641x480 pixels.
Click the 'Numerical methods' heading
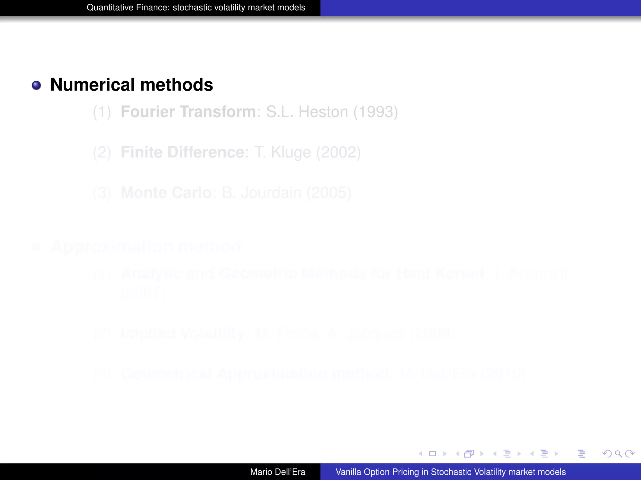pyautogui.click(x=131, y=85)
